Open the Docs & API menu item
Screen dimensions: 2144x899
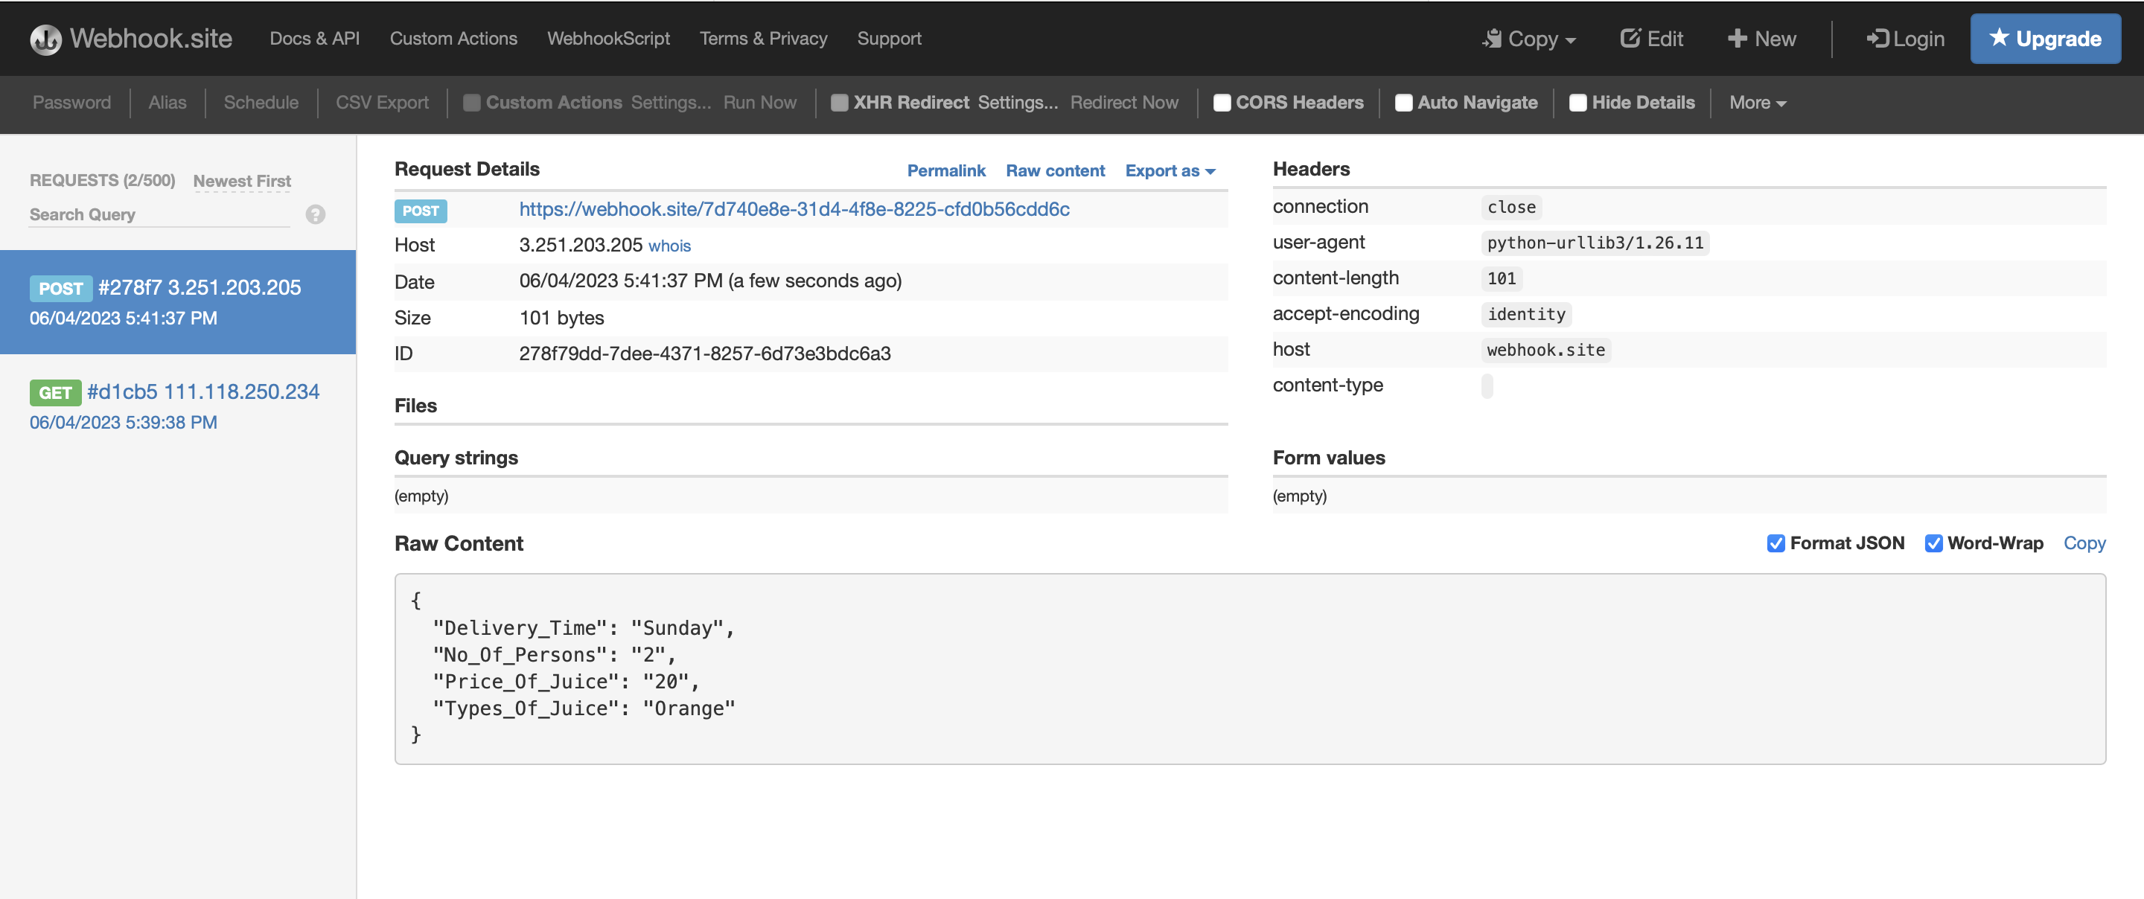coord(315,39)
